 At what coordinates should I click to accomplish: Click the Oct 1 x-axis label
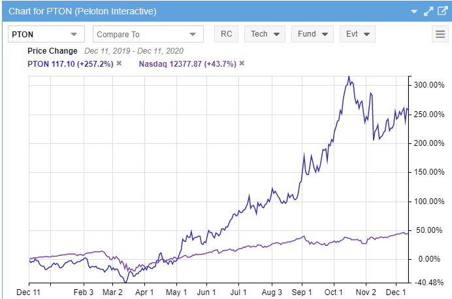(x=334, y=292)
